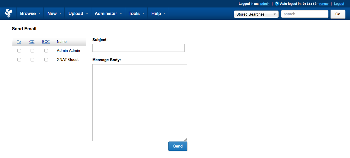350x158 pixels.
Task: Open the Administer menu
Action: pyautogui.click(x=108, y=13)
